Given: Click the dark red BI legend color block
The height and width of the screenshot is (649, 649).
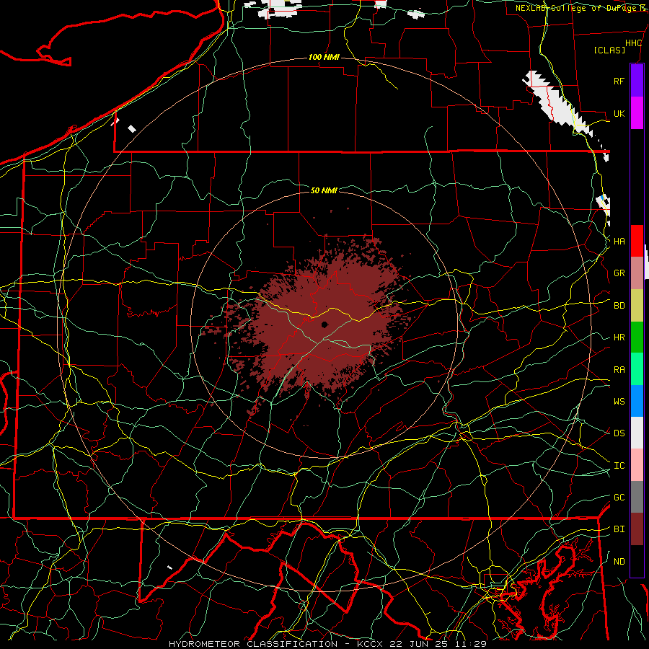Looking at the screenshot, I should [637, 529].
